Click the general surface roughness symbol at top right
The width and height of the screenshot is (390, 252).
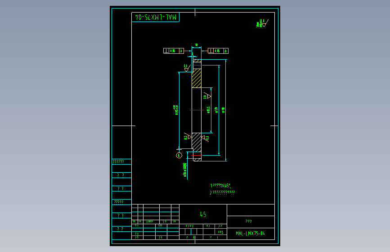point(262,23)
